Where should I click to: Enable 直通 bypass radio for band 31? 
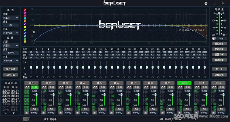pos(205,77)
